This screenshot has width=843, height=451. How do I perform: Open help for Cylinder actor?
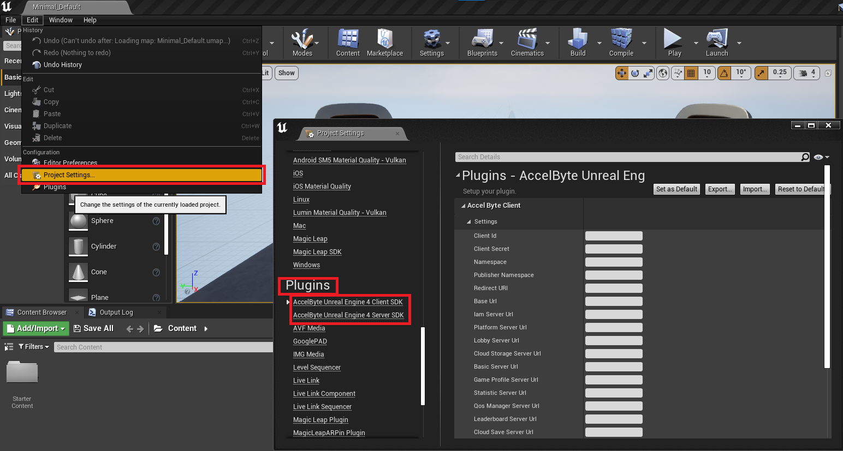[156, 246]
